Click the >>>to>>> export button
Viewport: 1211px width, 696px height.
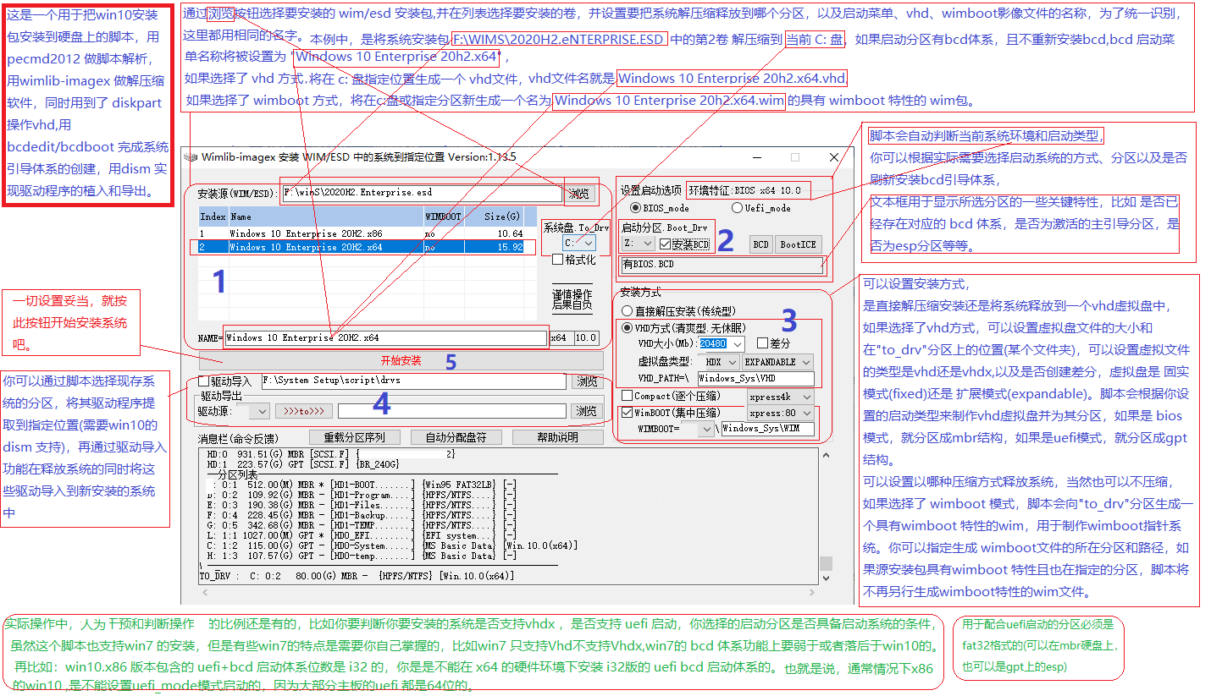303,411
